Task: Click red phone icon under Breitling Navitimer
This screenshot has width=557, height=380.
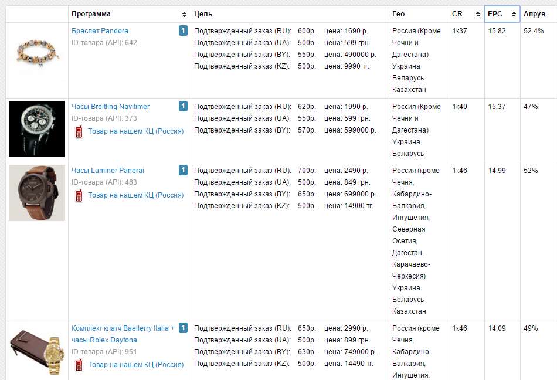Action: pos(79,131)
